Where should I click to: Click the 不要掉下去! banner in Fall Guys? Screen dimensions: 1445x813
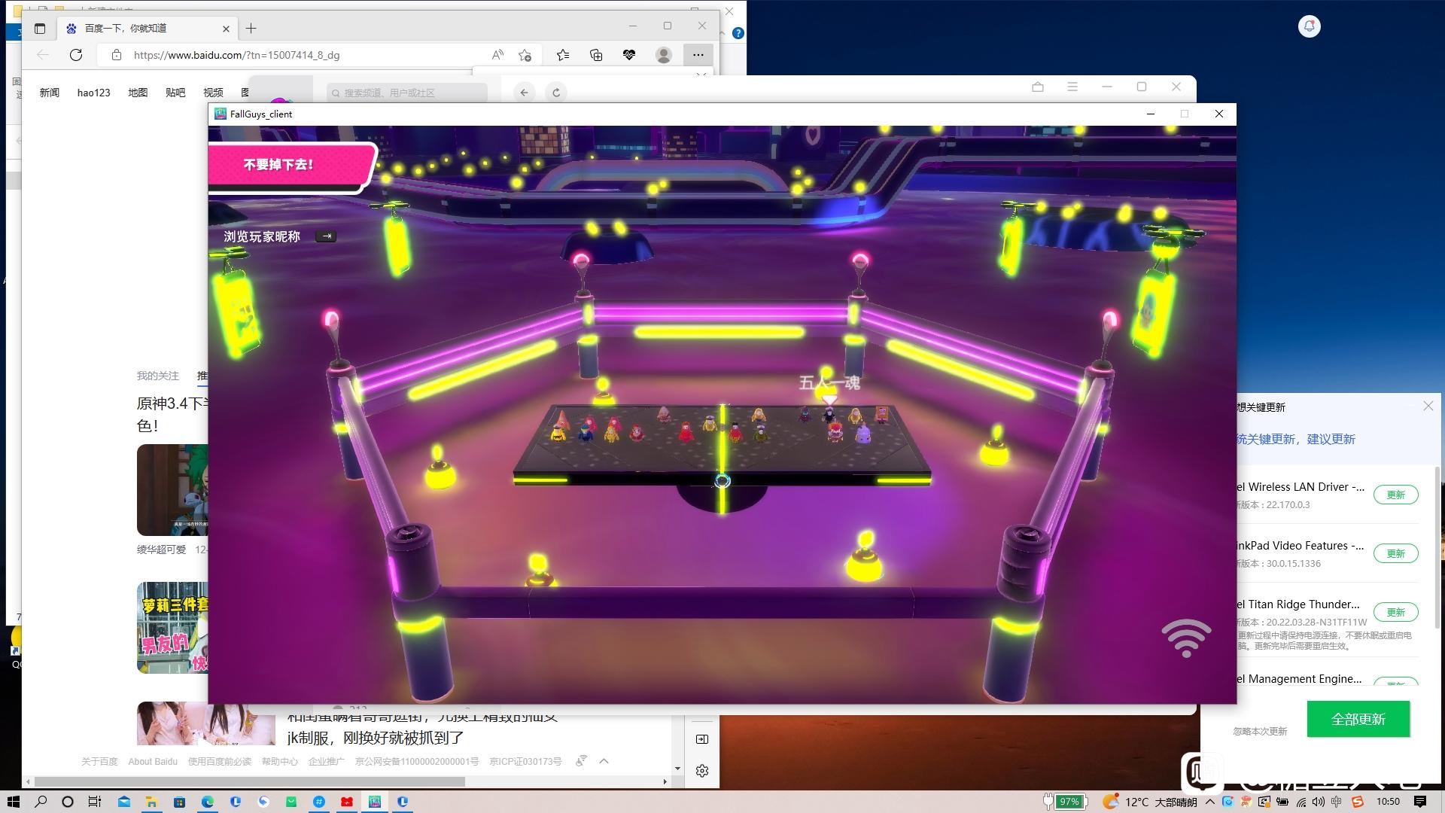coord(292,165)
